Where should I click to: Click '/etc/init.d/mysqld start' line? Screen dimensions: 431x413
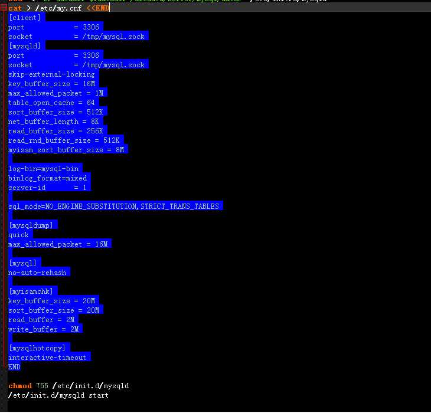58,395
